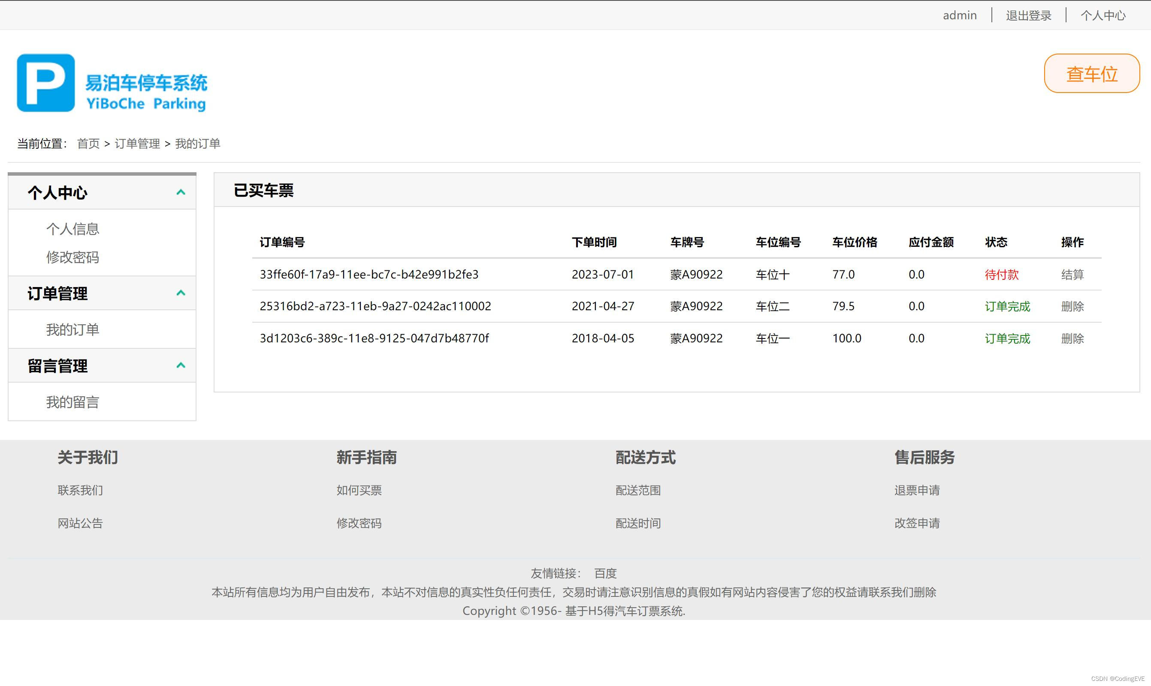1151x686 pixels.
Task: Click the 百度 friendly link
Action: pyautogui.click(x=605, y=574)
